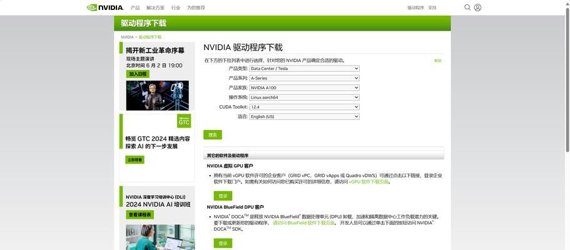Click the 2024 NVIDIA AI 培训班 title
The height and width of the screenshot is (250, 570).
[158, 204]
